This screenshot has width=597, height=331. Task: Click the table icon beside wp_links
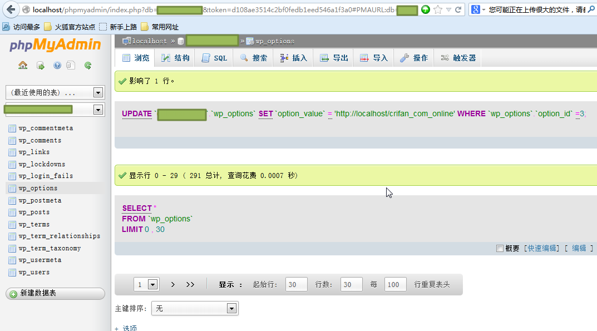[x=12, y=152]
